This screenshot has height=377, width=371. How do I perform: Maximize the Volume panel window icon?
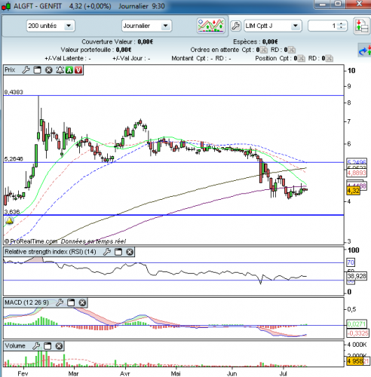click(48, 346)
